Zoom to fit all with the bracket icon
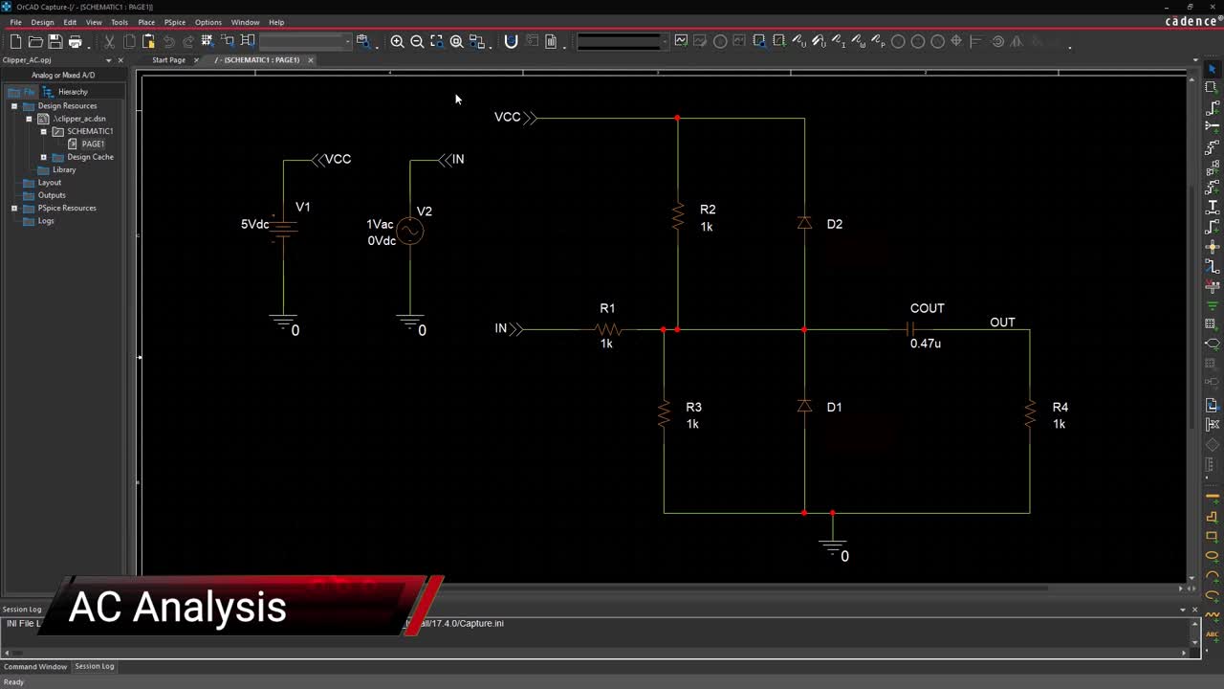 click(437, 41)
